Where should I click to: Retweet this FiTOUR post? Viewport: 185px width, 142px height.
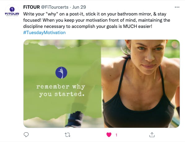68,135
